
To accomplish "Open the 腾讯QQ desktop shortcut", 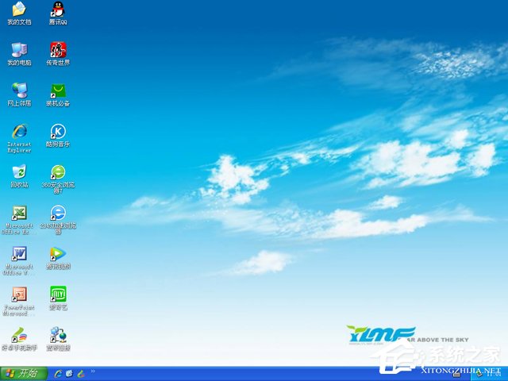I will (58, 10).
